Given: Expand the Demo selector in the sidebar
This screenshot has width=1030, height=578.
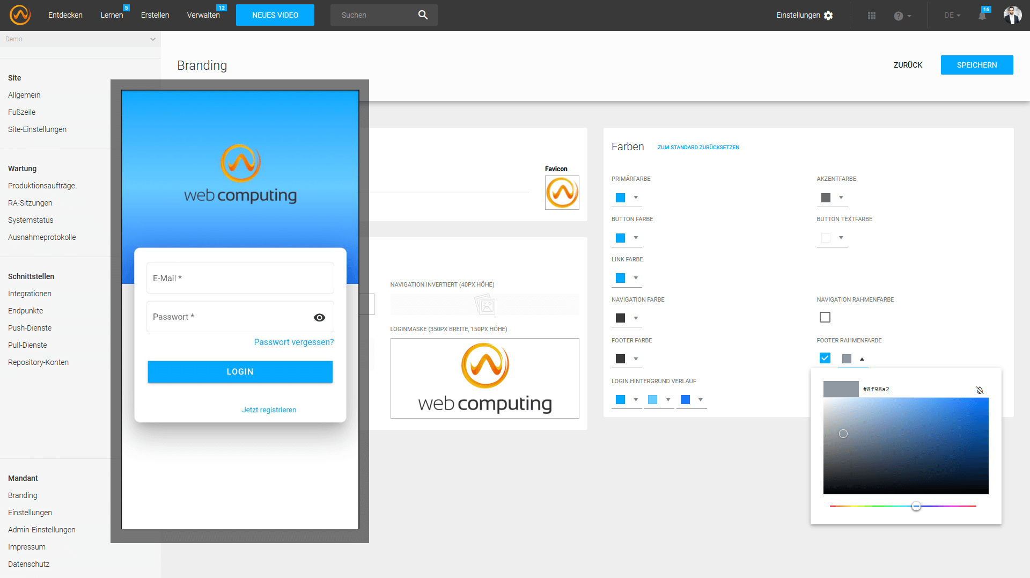Looking at the screenshot, I should tap(80, 39).
